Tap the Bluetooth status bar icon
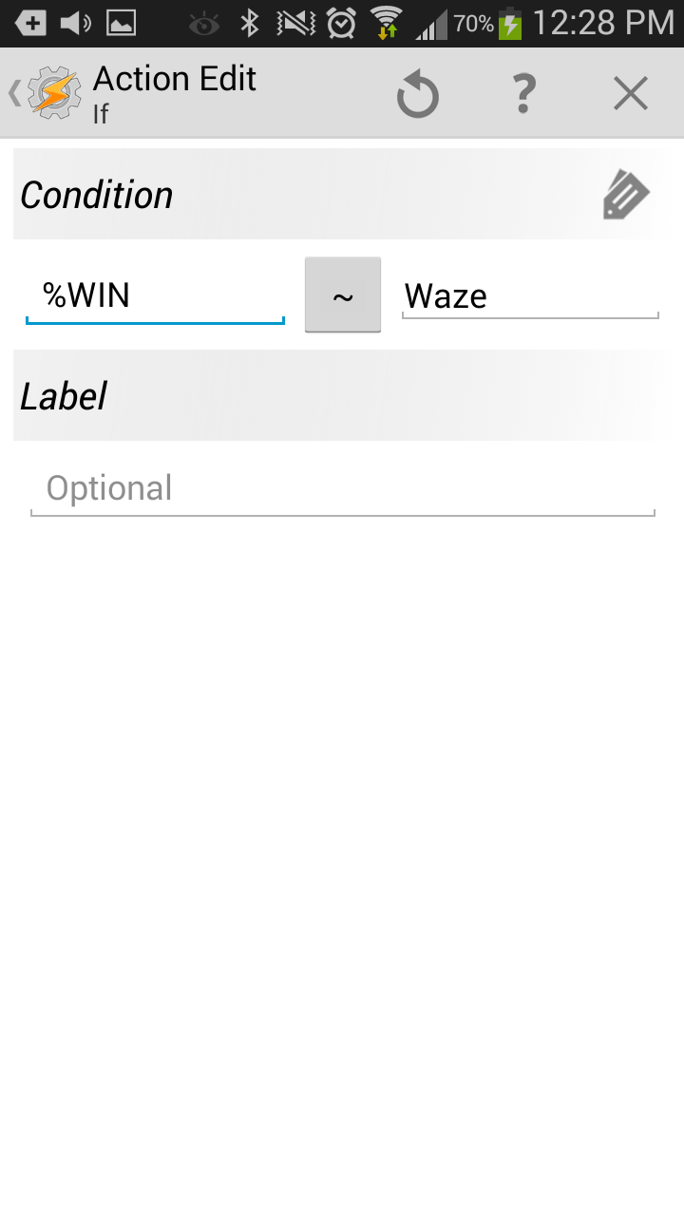684x1216 pixels. 250,23
